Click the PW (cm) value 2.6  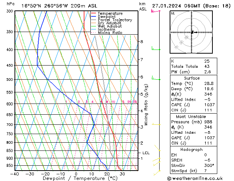click(x=208, y=72)
